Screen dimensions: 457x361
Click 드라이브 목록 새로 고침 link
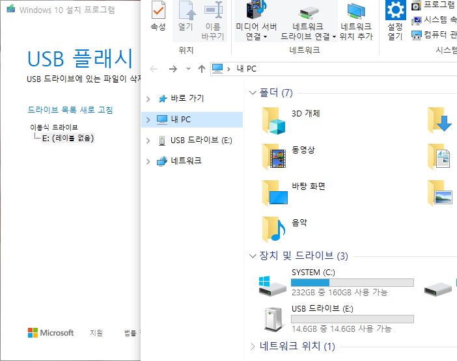(x=70, y=110)
